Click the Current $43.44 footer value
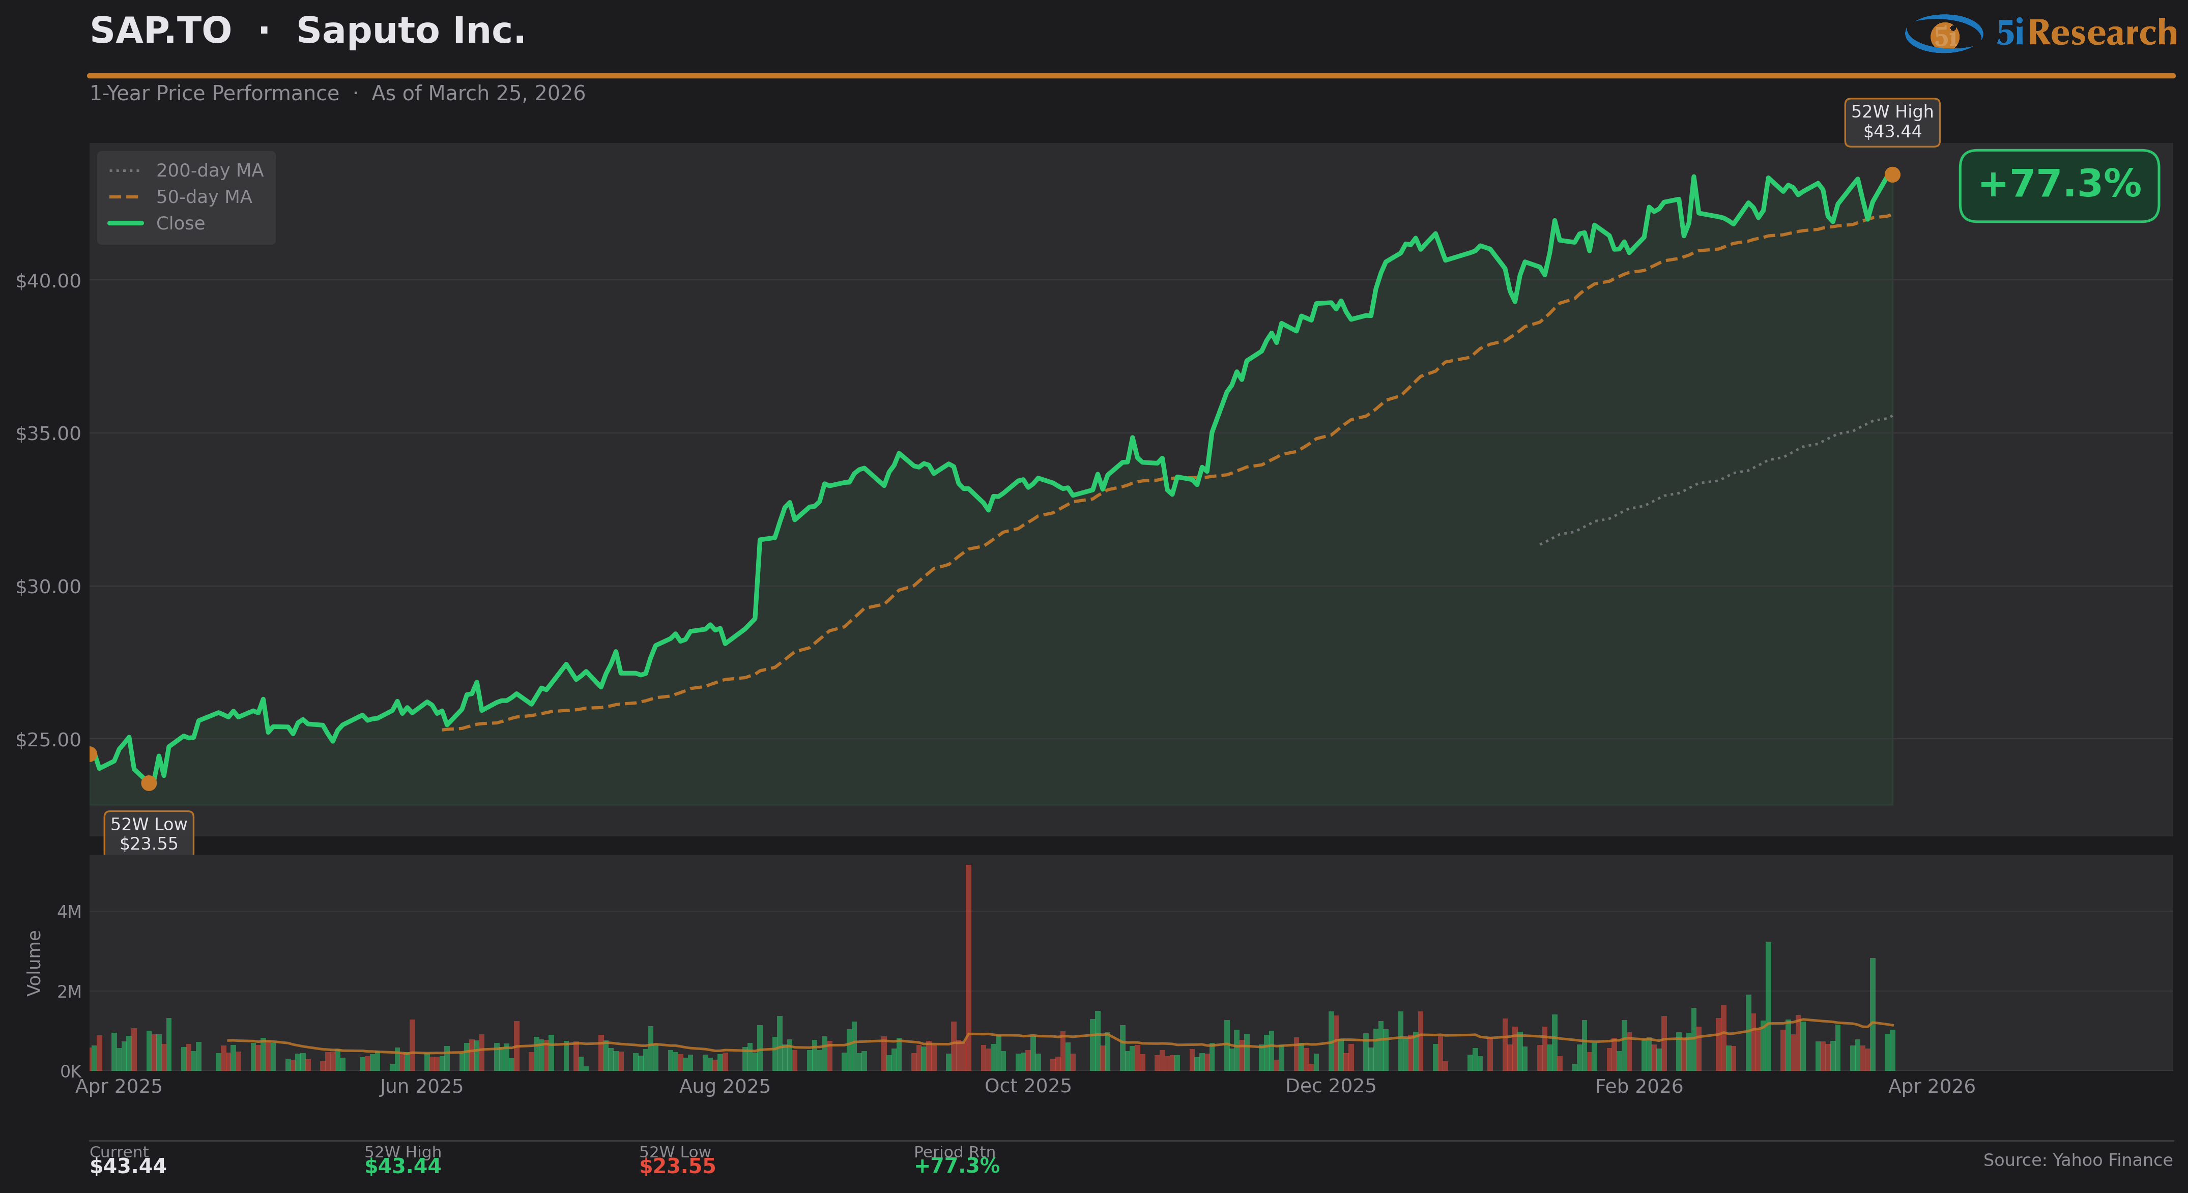This screenshot has height=1193, width=2188. 128,1167
